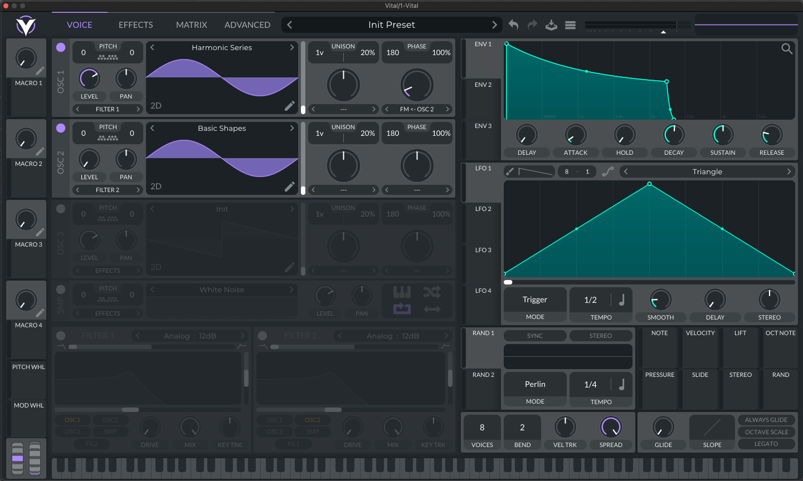
Task: Click the OSC 1 unison stack dots icon
Action: coord(108,57)
